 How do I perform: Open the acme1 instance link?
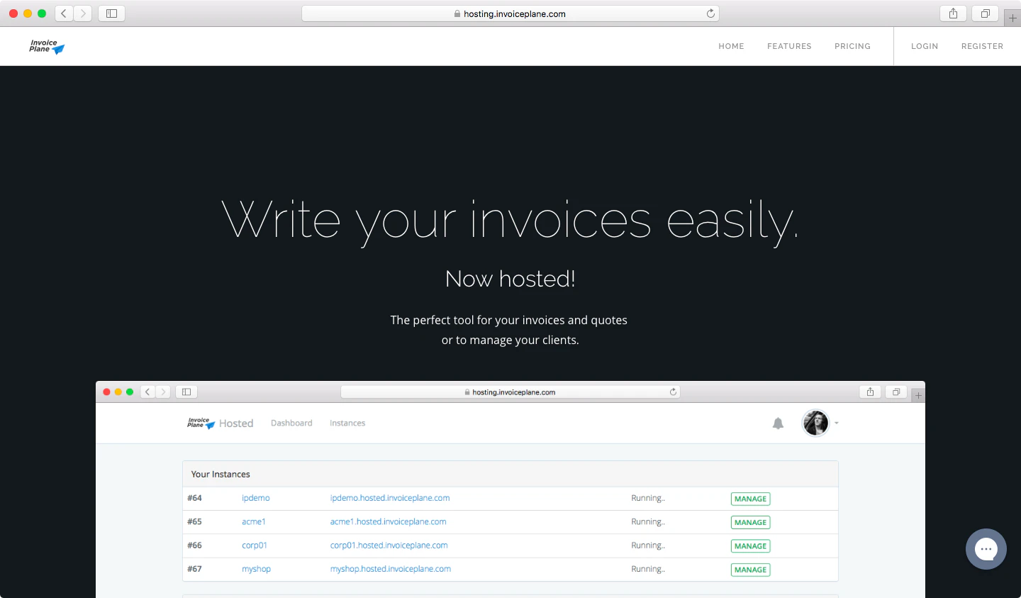pos(254,521)
